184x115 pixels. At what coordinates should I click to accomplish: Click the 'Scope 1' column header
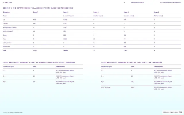[x=36, y=12]
